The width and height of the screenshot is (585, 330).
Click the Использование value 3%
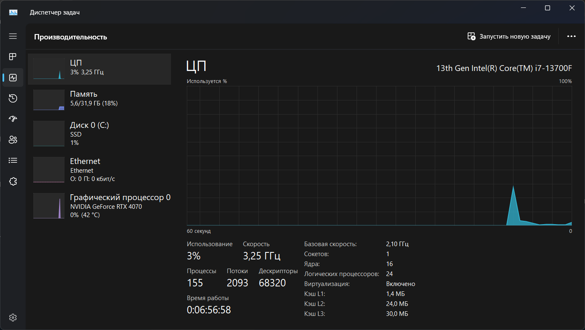194,256
